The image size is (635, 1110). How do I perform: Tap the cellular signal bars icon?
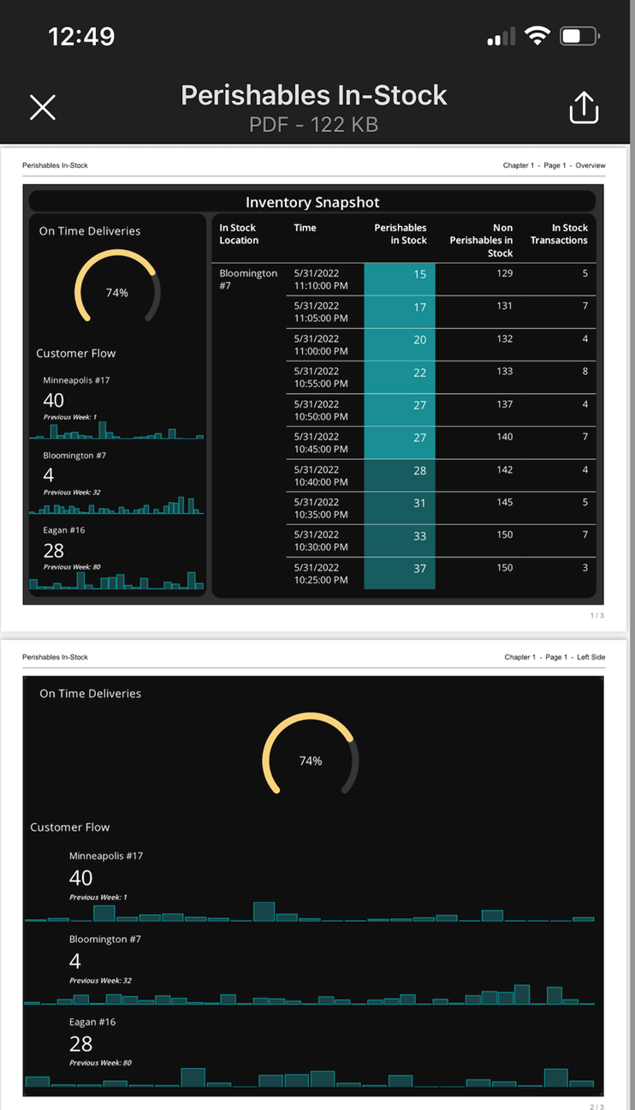point(501,37)
